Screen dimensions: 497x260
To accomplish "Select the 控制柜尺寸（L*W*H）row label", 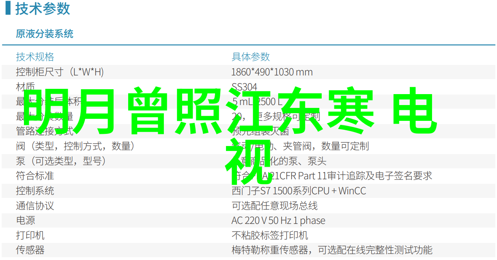I will [x=60, y=72].
